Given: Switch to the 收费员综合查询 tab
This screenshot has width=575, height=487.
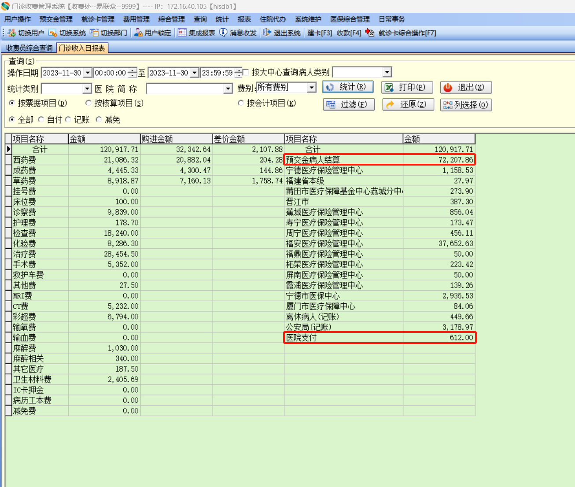Looking at the screenshot, I should pyautogui.click(x=29, y=48).
